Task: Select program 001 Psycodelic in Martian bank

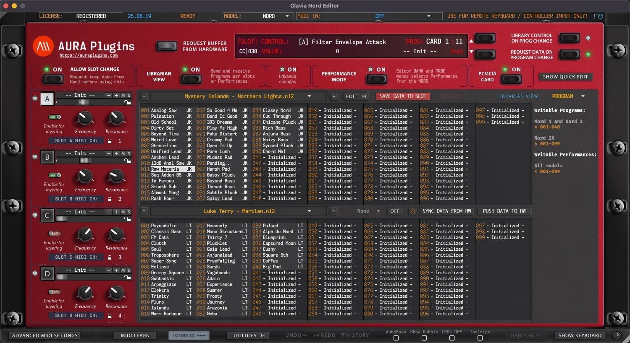Action: pyautogui.click(x=167, y=226)
